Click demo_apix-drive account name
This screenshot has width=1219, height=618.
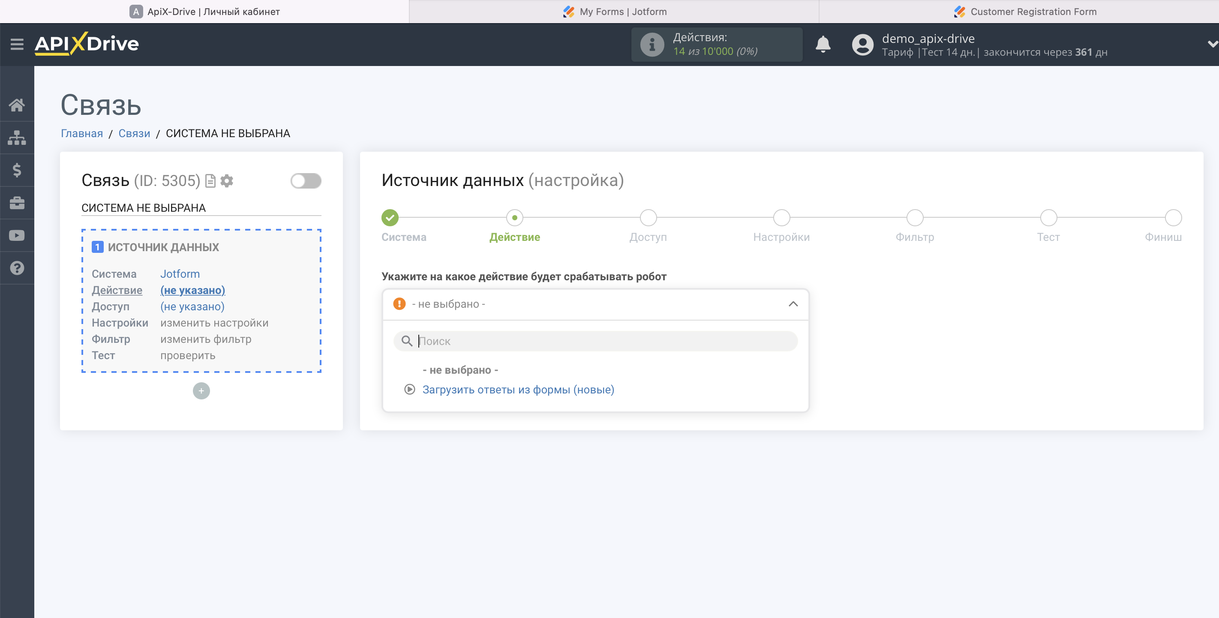click(x=928, y=38)
